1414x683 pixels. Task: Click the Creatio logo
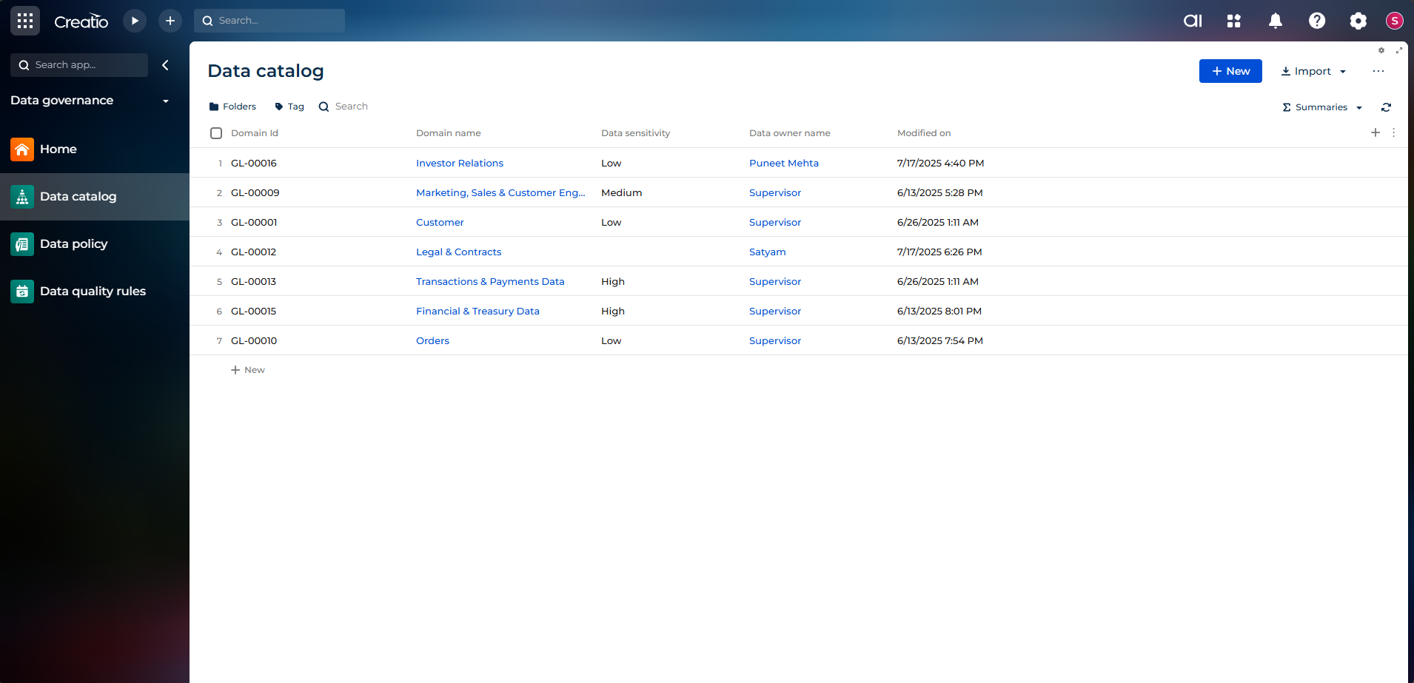pos(81,21)
